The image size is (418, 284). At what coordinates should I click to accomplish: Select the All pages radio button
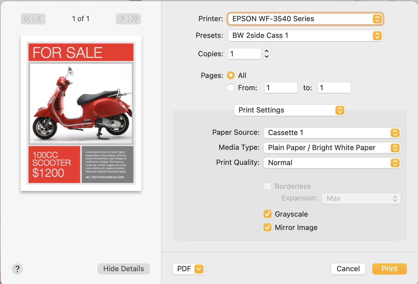(231, 75)
